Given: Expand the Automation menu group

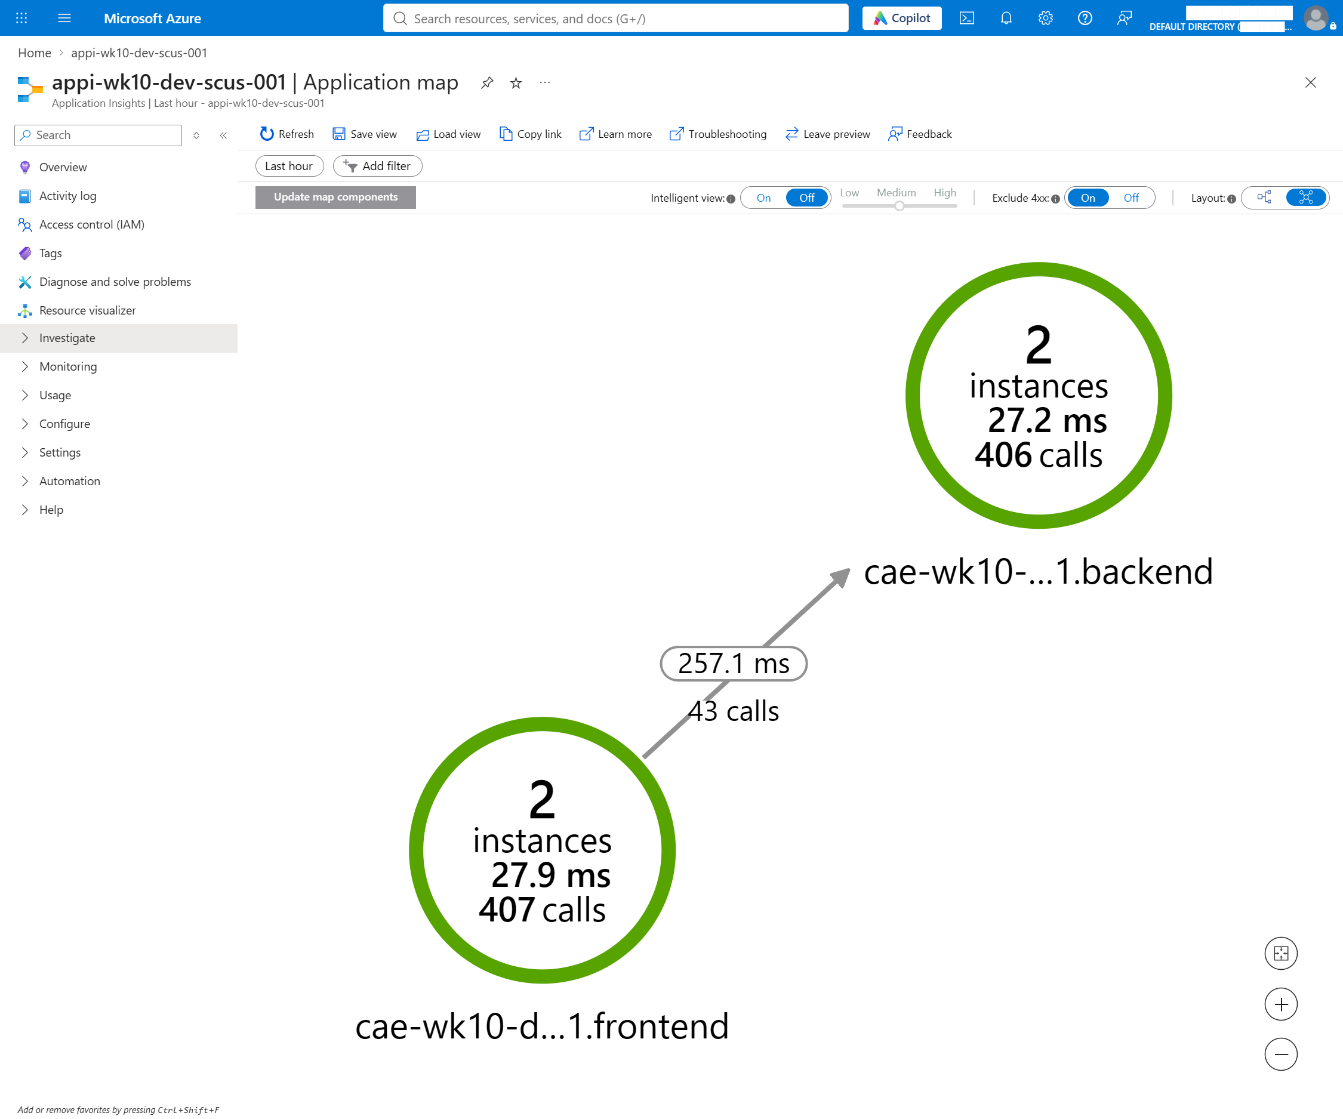Looking at the screenshot, I should pyautogui.click(x=119, y=481).
